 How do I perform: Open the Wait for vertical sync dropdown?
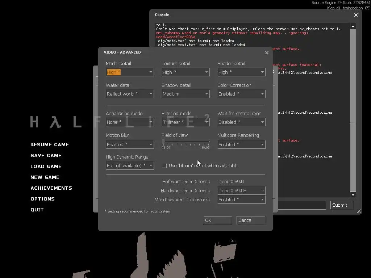click(x=241, y=122)
